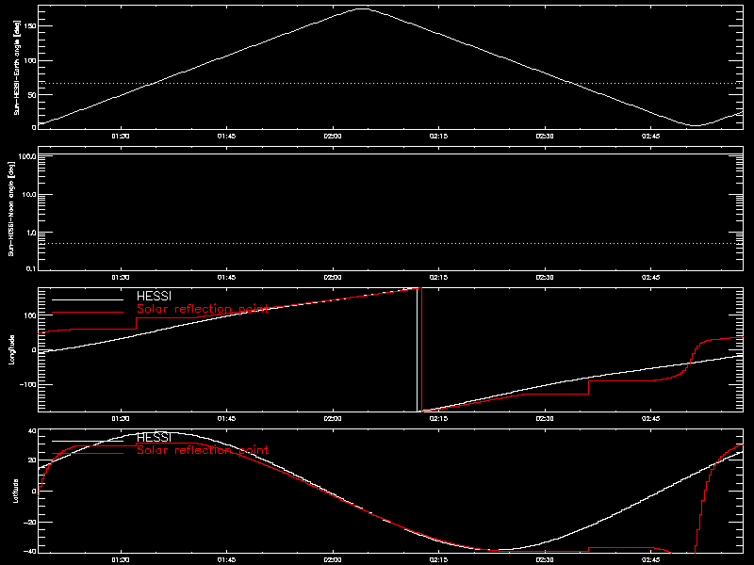Click "01:30" time label under Longitude plot
The image size is (754, 565).
point(121,419)
